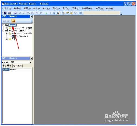Open the Normal 工程 object dropdown
The image size is (137, 126).
[x=31, y=62]
